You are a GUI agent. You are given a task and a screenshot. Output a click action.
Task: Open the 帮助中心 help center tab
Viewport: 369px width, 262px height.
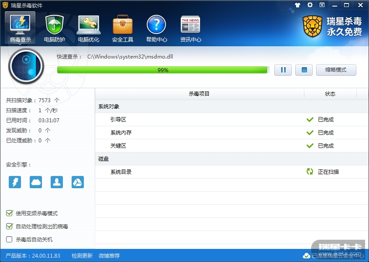pyautogui.click(x=156, y=28)
